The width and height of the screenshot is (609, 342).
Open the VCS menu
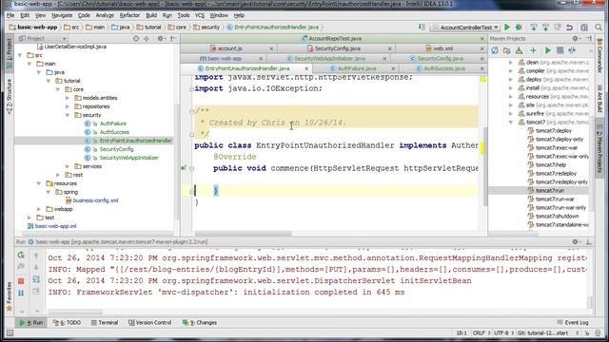[200, 15]
